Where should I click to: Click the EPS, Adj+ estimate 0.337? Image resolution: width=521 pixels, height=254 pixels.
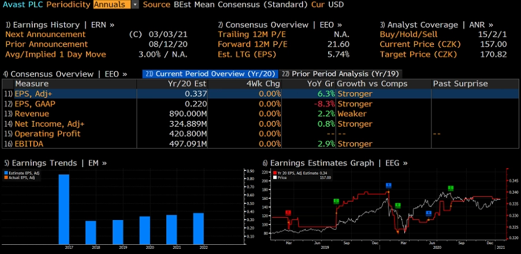click(196, 94)
